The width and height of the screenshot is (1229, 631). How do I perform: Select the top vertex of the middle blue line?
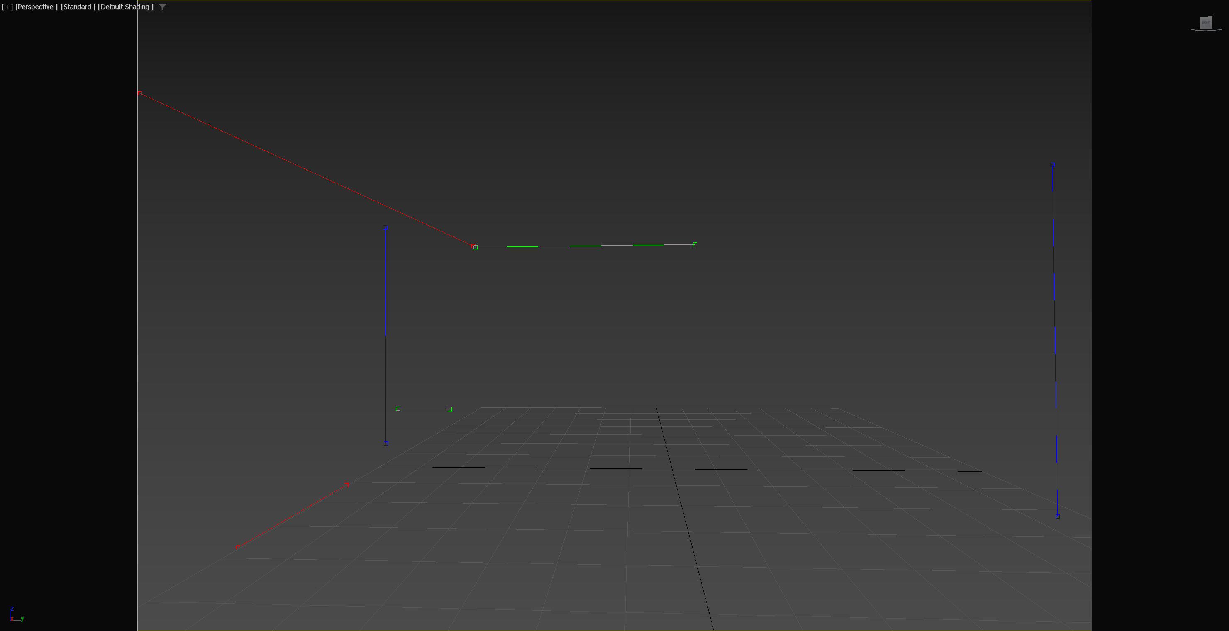coord(385,227)
